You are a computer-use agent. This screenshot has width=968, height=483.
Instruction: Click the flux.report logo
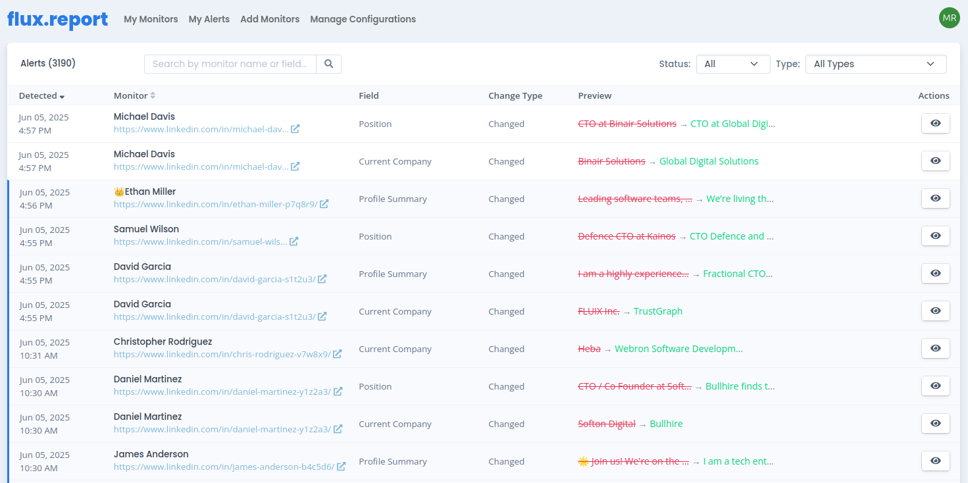point(57,19)
